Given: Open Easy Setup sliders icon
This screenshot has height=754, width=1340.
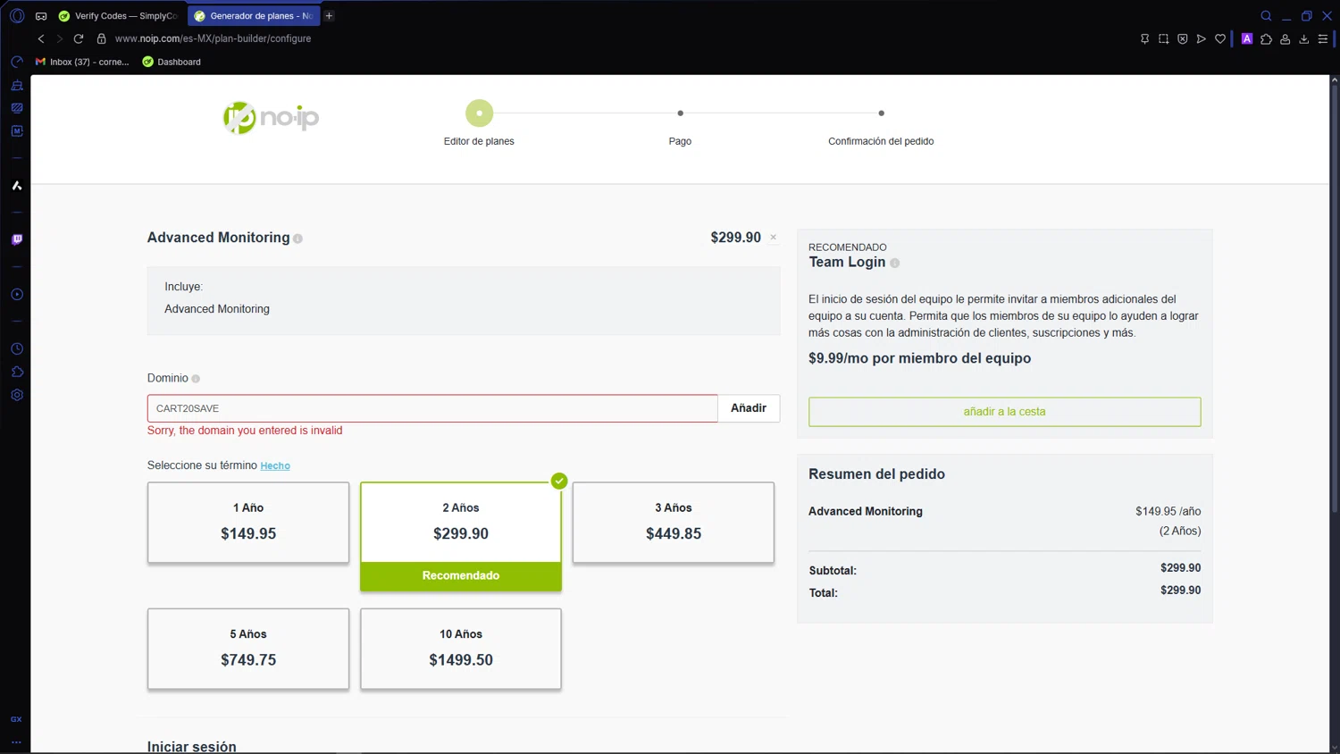Looking at the screenshot, I should click(1323, 38).
